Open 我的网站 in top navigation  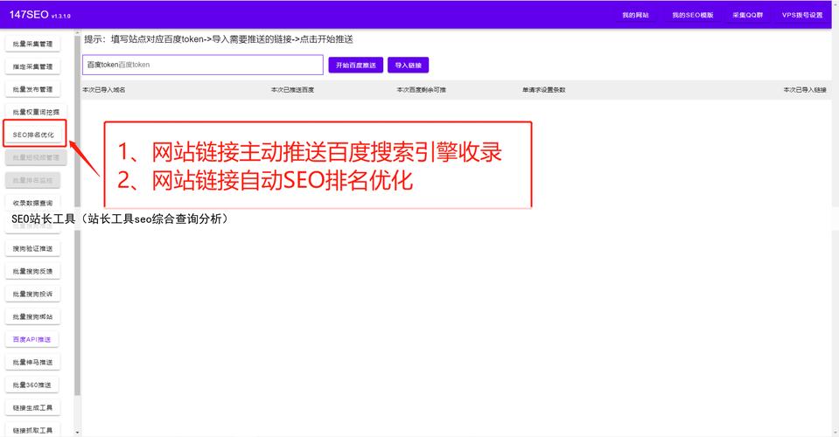635,15
